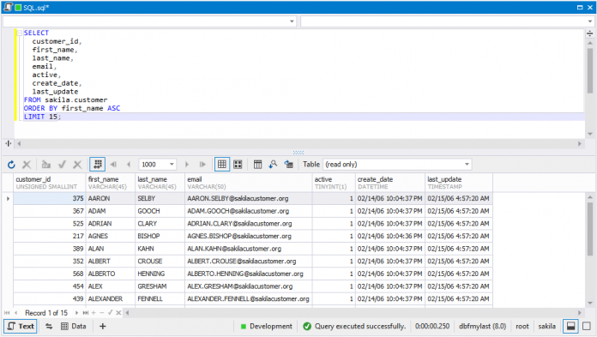
Task: Click the SQL.sql document tab title
Action: pos(36,8)
